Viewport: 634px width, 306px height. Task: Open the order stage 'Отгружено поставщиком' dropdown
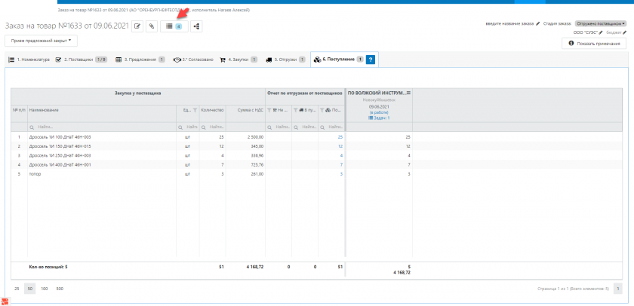point(601,23)
